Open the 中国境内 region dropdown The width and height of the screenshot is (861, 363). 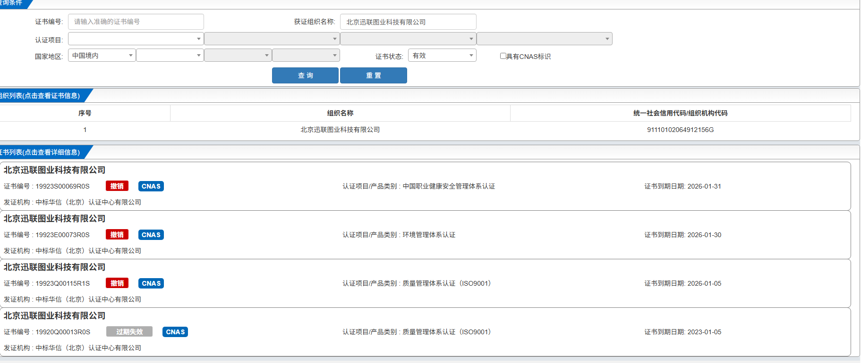pyautogui.click(x=102, y=56)
